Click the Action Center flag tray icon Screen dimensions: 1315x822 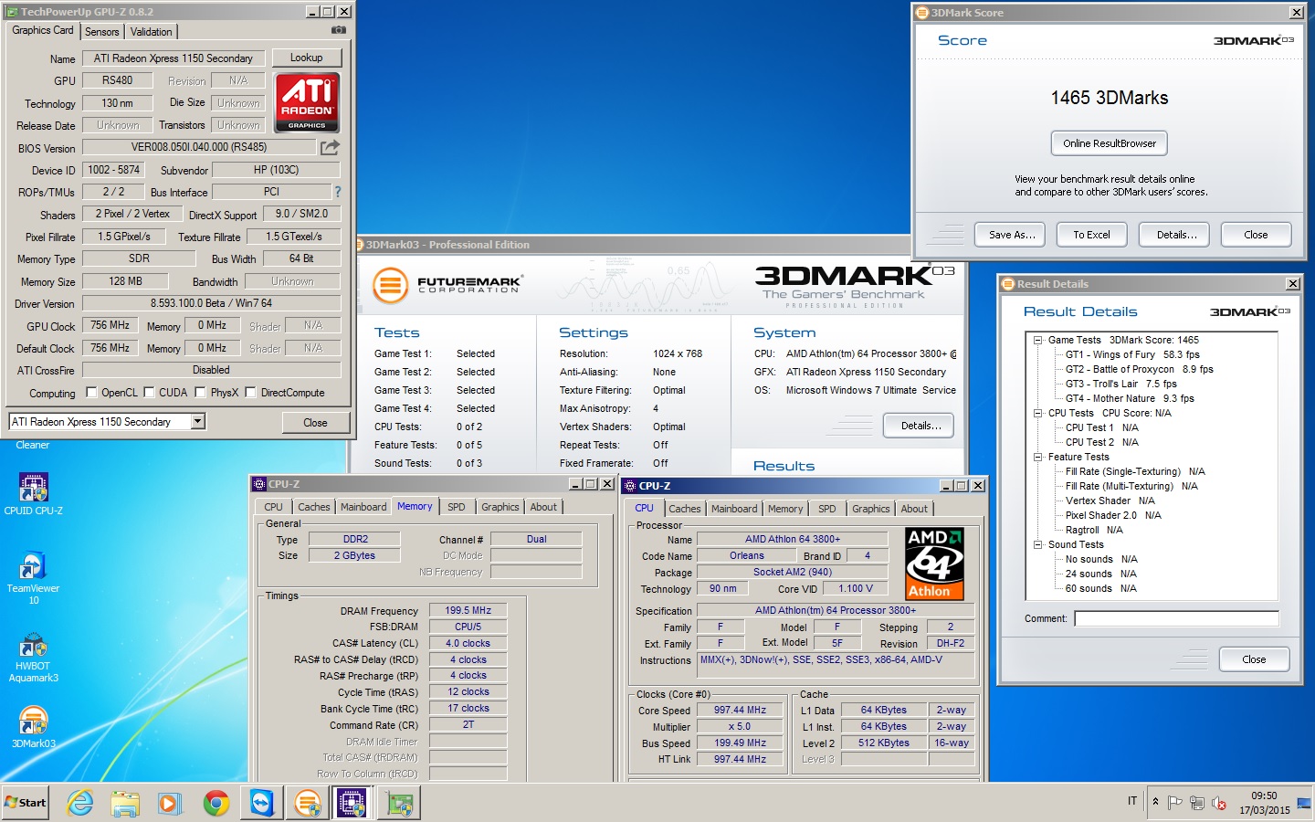pyautogui.click(x=1175, y=804)
